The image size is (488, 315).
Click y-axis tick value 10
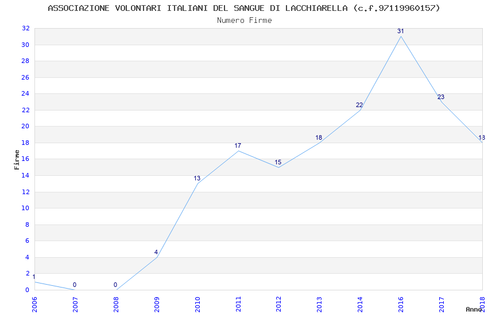coord(25,208)
